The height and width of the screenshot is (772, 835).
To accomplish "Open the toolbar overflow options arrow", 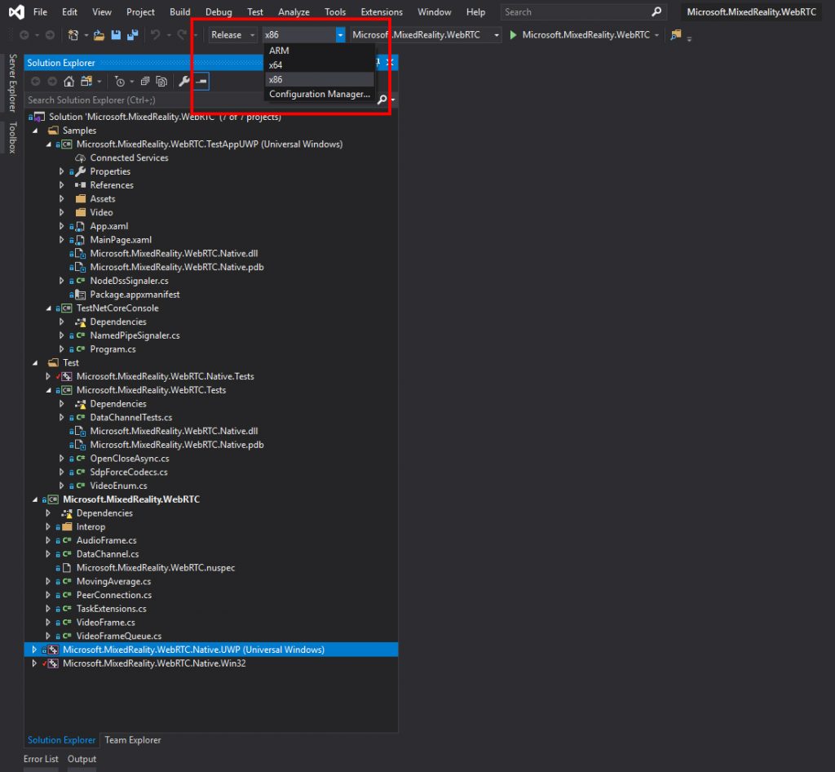I will [x=689, y=38].
